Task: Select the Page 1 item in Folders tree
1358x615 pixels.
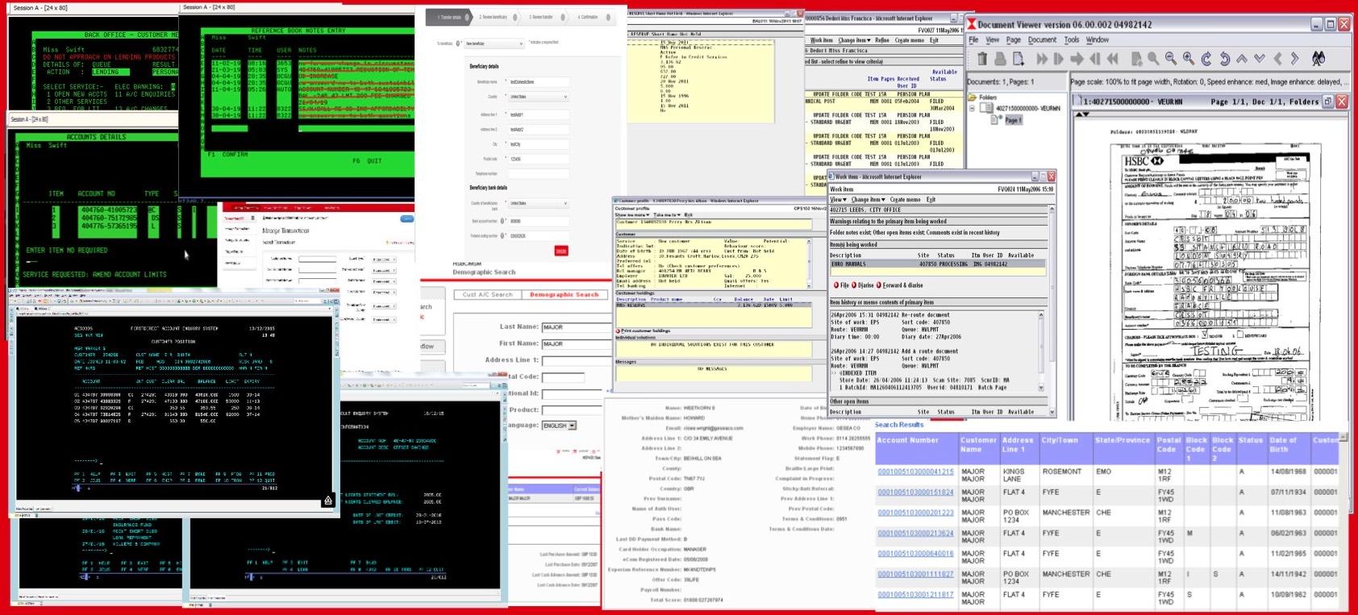Action: click(x=1014, y=120)
